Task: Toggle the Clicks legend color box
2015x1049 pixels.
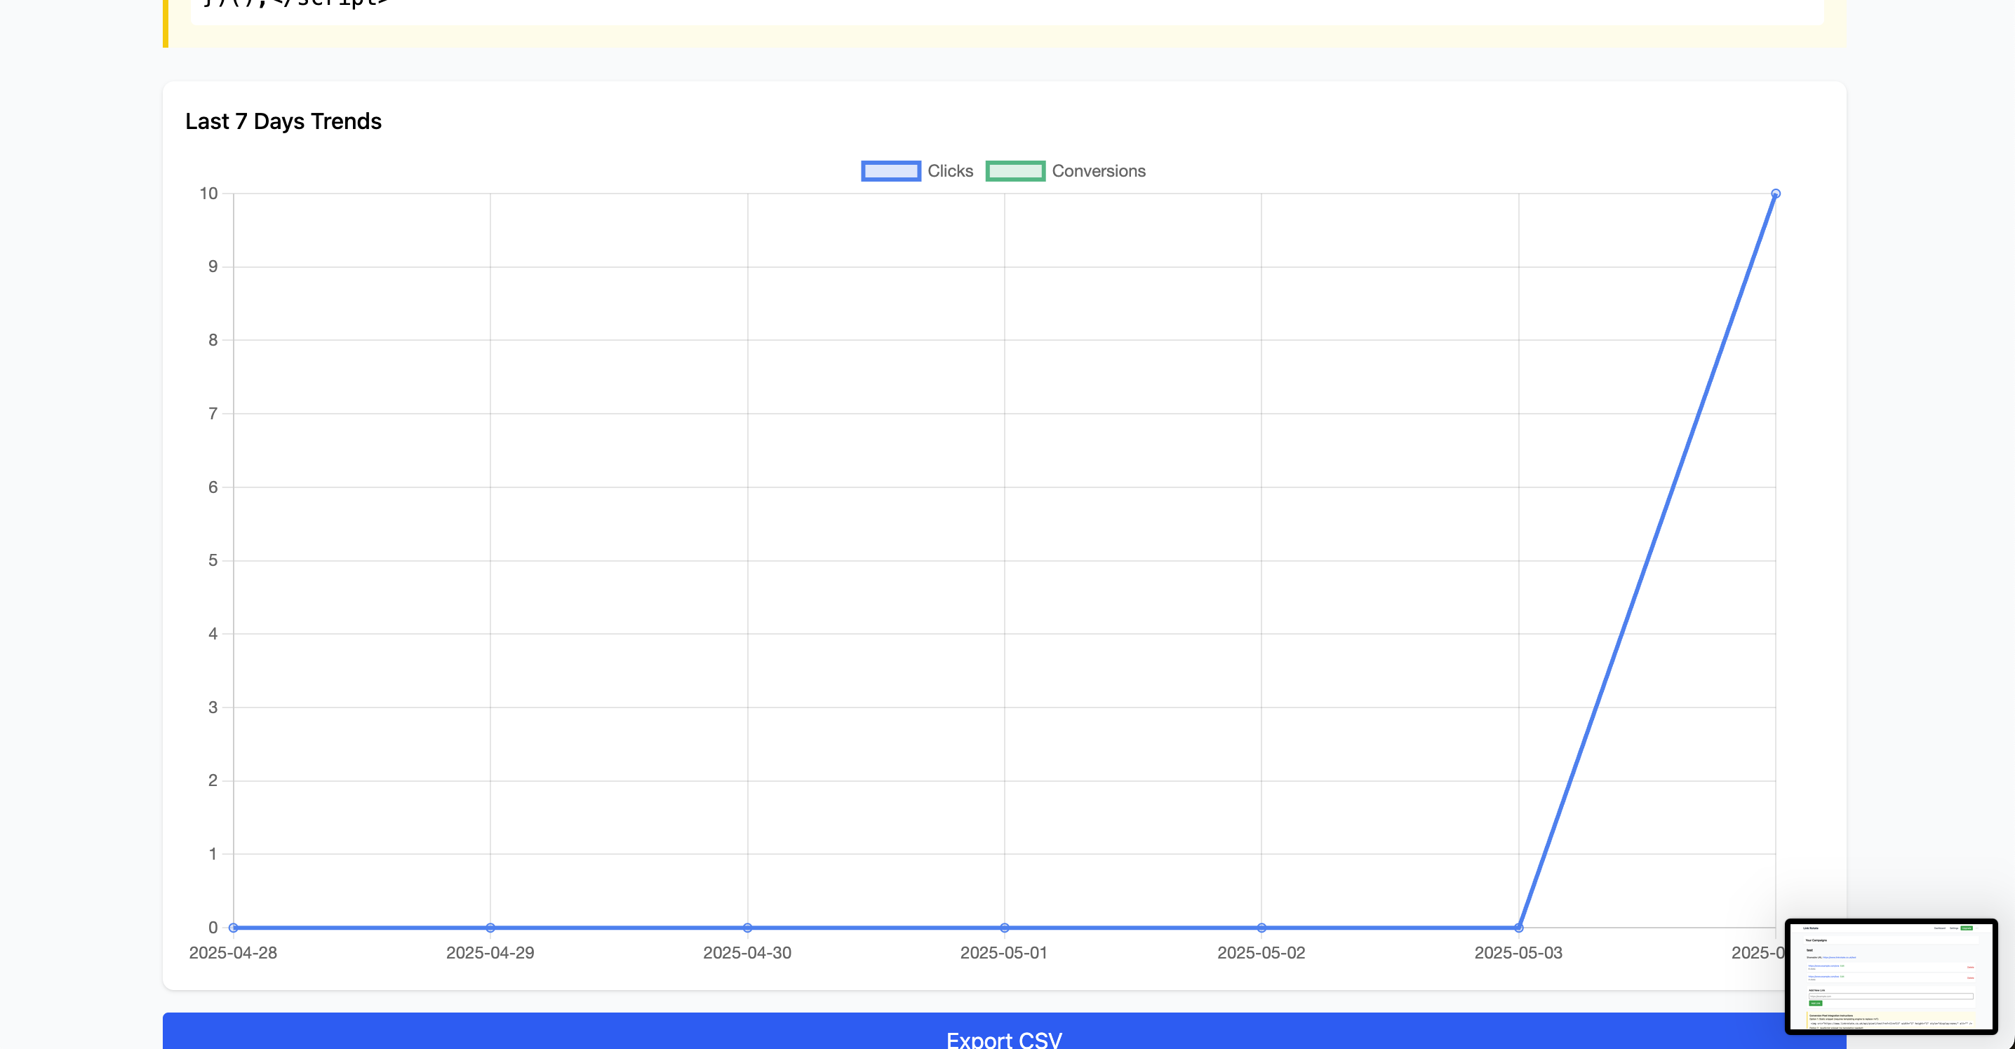Action: [x=890, y=171]
